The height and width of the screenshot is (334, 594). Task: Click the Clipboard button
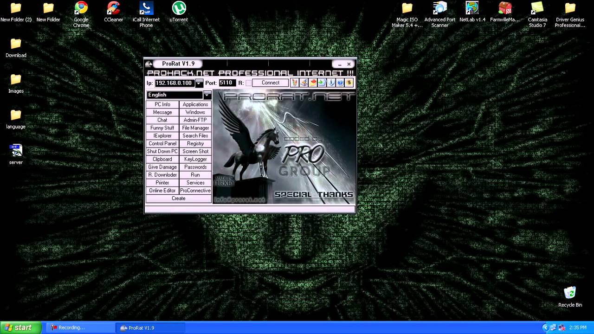coord(162,160)
